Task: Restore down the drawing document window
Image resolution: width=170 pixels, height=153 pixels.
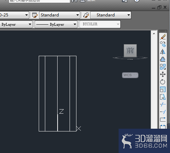Action: [159, 8]
